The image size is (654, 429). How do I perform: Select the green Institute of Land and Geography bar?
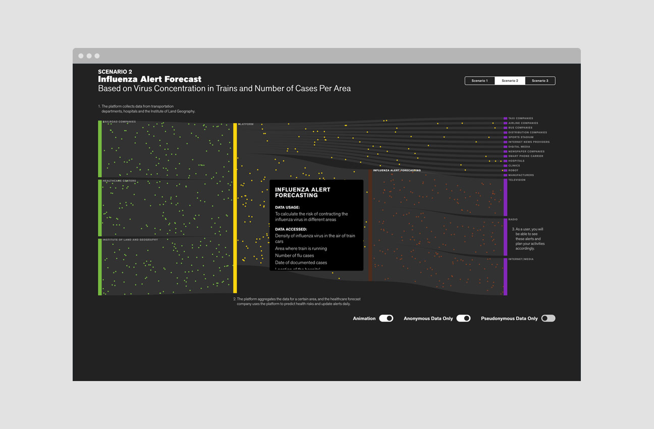(100, 267)
